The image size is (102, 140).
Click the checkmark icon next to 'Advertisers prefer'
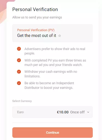click(19, 49)
